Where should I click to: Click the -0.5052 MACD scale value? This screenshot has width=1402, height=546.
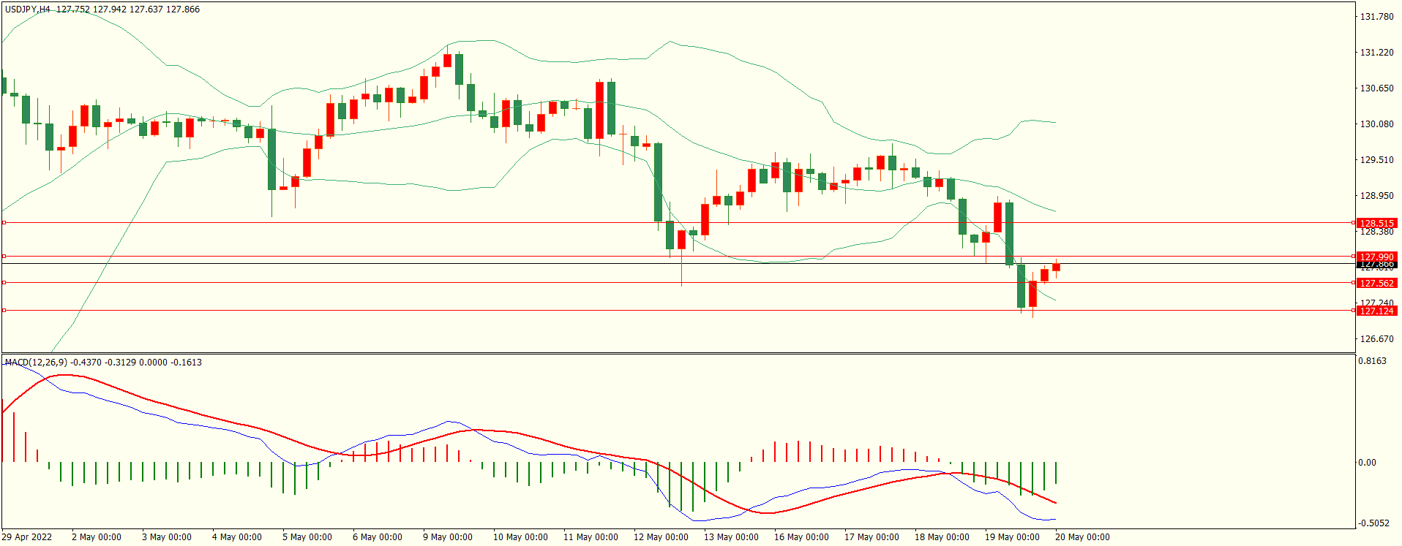(x=1371, y=523)
